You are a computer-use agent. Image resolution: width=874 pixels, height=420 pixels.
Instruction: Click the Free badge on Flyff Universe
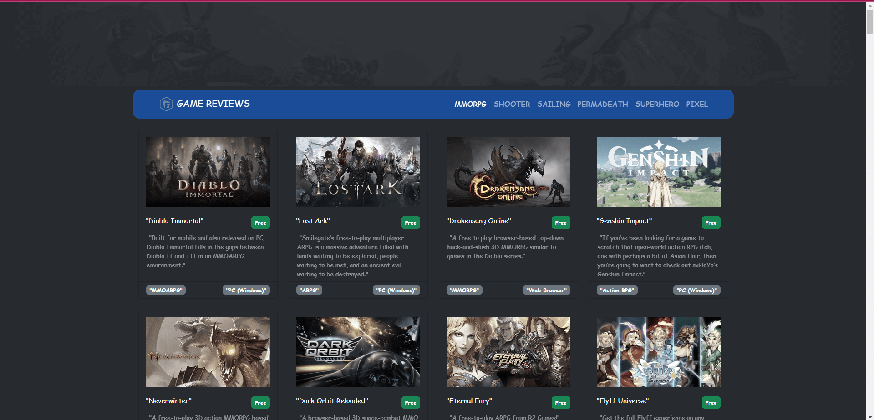(711, 403)
